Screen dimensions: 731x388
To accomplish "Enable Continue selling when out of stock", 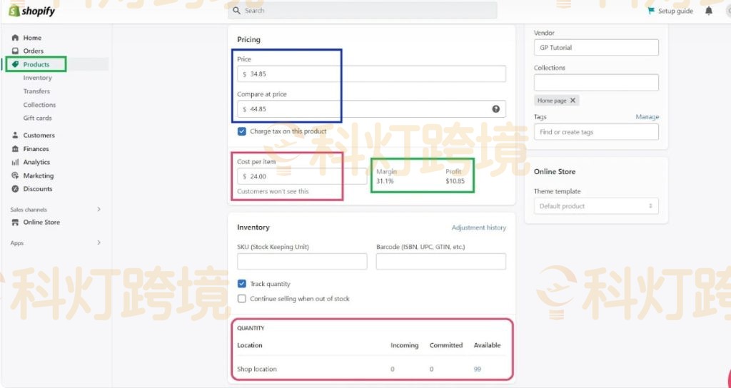I will (242, 299).
